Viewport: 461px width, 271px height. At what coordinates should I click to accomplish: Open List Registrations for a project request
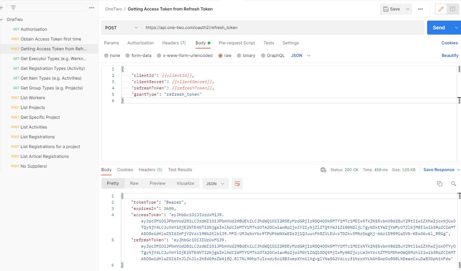pos(50,147)
